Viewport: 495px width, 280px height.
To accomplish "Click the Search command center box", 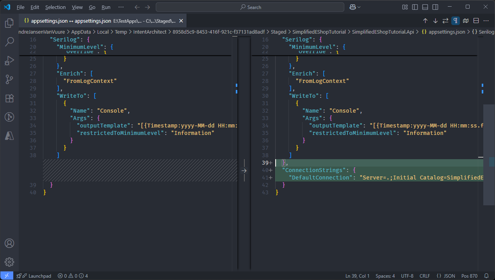I will [x=250, y=7].
